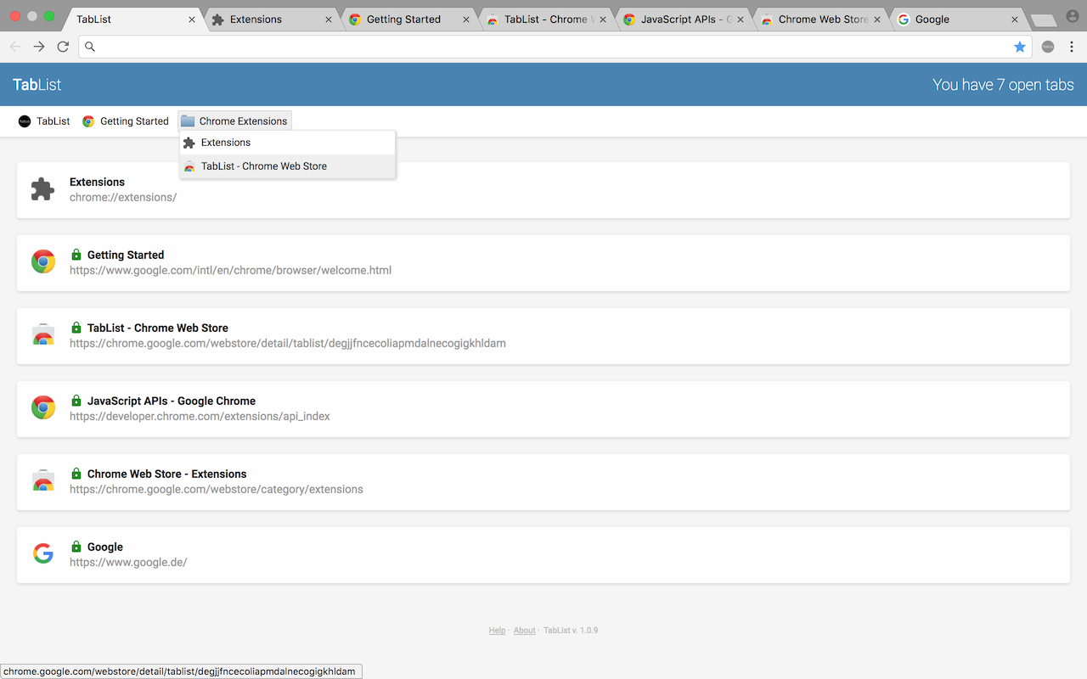1087x679 pixels.
Task: Click the Chrome logo on Getting Started card
Action: click(43, 261)
